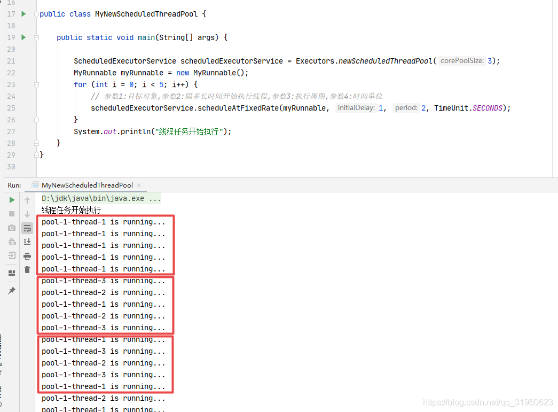Close the MyNewScheduledThreadPool run tab
Screen dimensions: 558x412
[139, 185]
